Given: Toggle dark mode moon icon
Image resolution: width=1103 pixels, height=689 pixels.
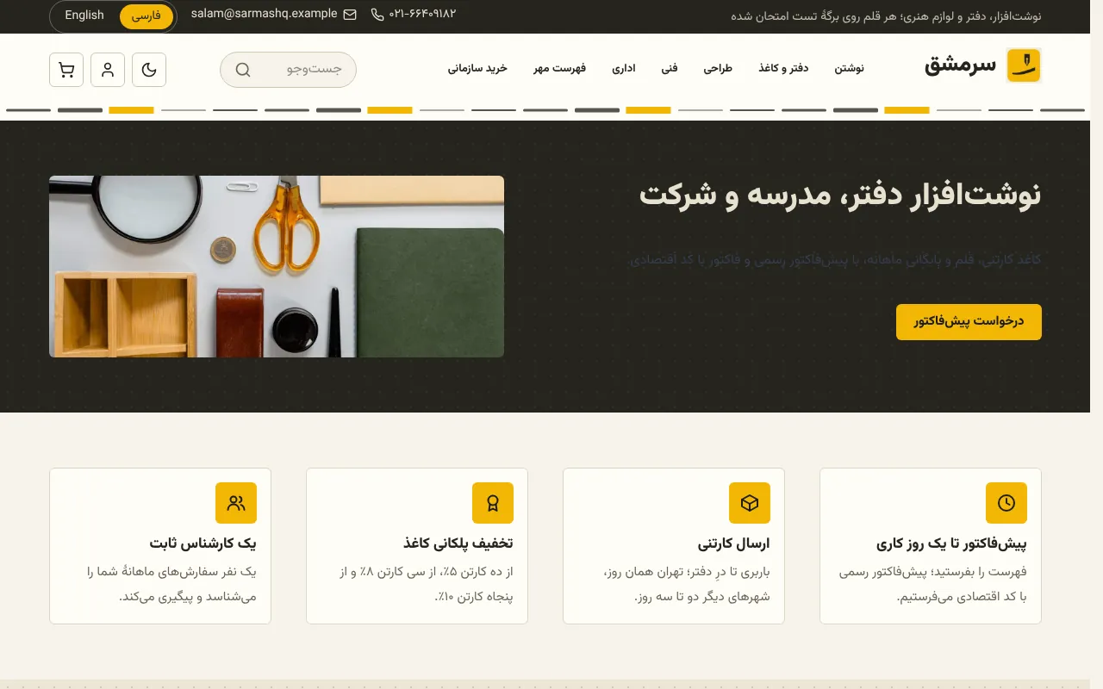Looking at the screenshot, I should pos(149,70).
